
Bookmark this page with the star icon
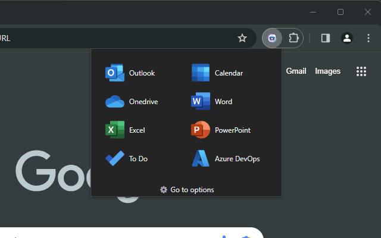242,38
